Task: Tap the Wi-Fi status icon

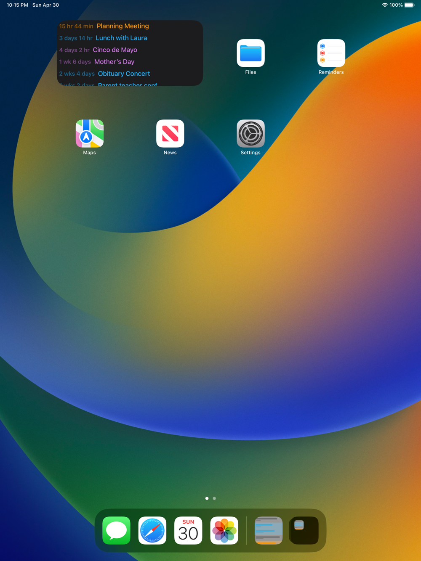Action: (384, 5)
